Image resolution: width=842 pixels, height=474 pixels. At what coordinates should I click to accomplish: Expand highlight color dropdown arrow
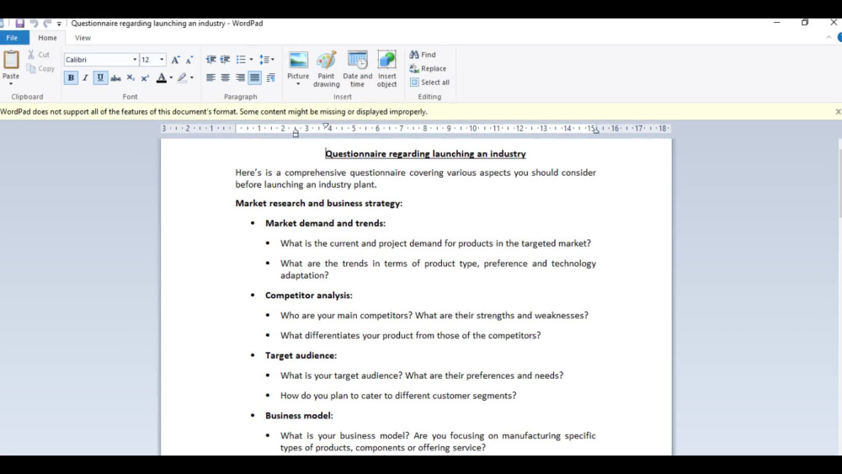coord(192,77)
